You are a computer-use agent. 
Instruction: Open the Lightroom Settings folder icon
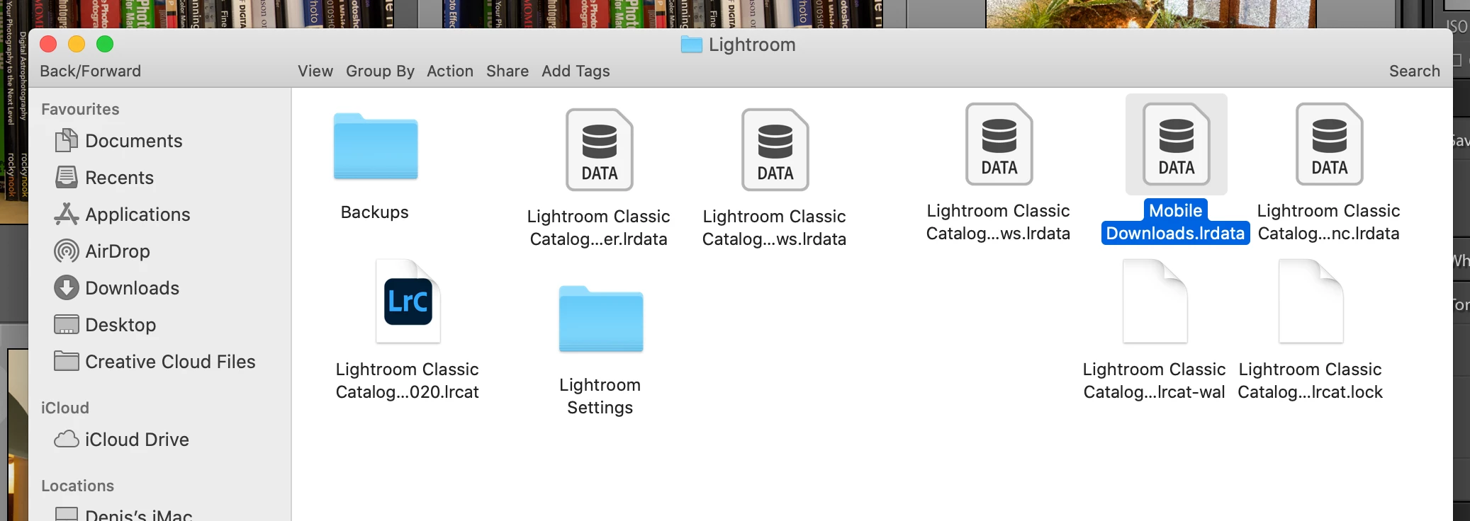[x=601, y=319]
